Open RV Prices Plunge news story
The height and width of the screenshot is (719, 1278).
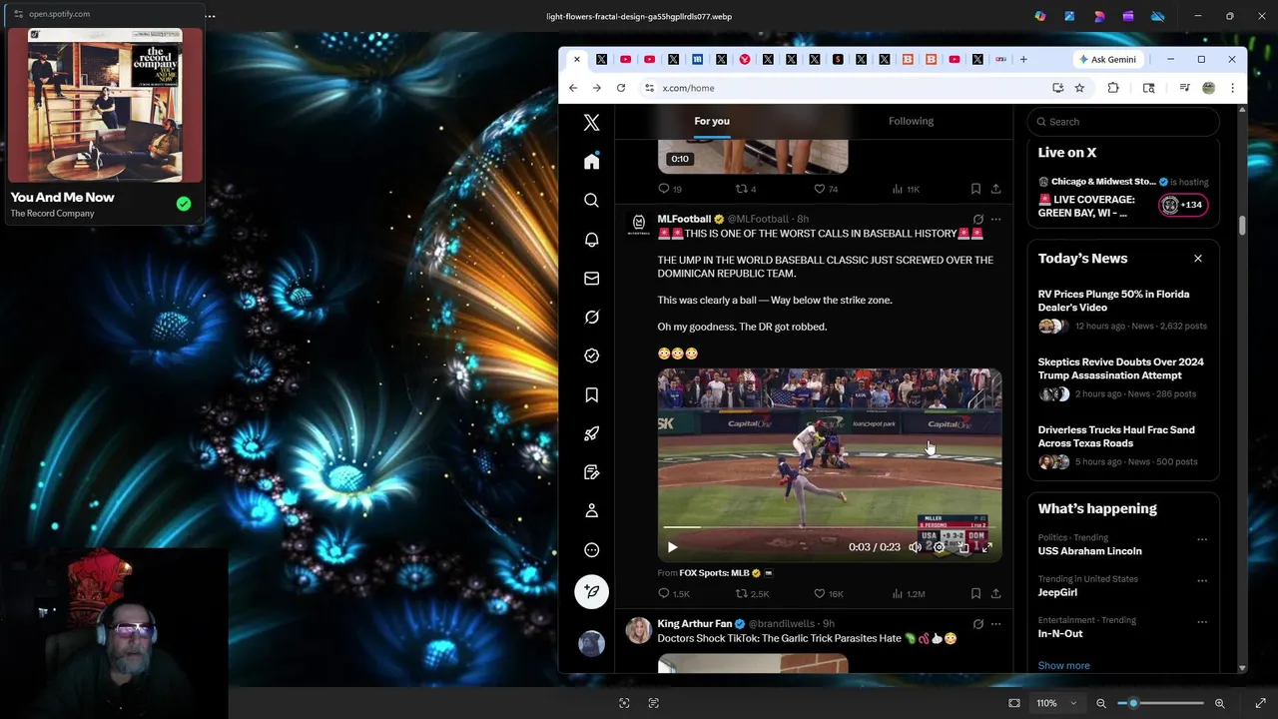tap(1123, 313)
